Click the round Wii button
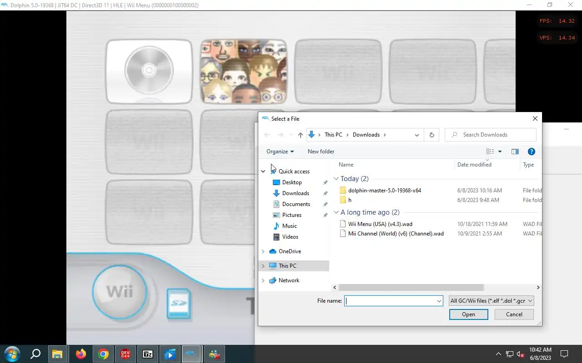This screenshot has height=363, width=582. 120,291
